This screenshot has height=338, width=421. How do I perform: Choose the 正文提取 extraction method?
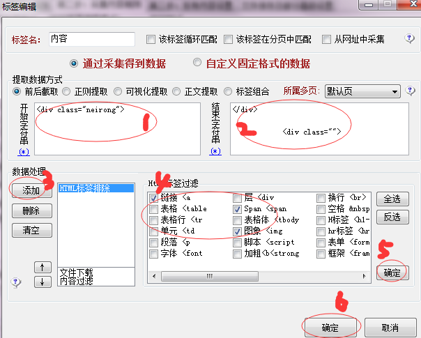(x=176, y=91)
